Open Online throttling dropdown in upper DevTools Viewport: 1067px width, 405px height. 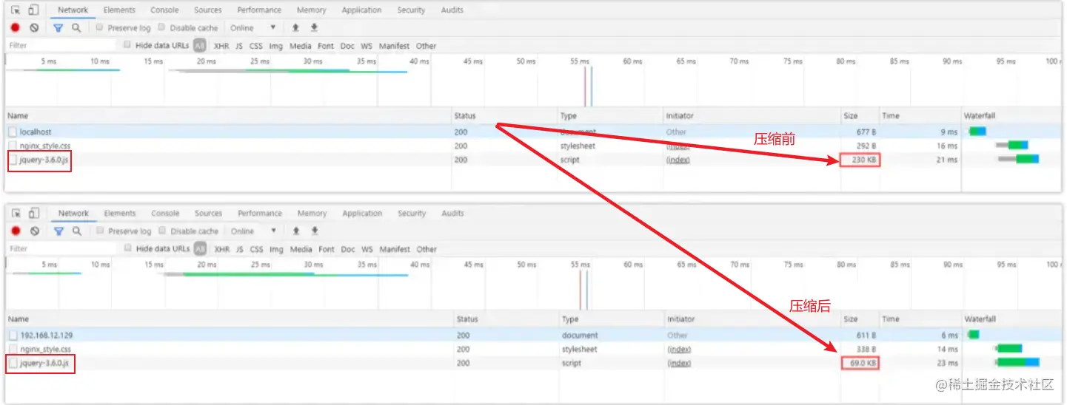[252, 27]
